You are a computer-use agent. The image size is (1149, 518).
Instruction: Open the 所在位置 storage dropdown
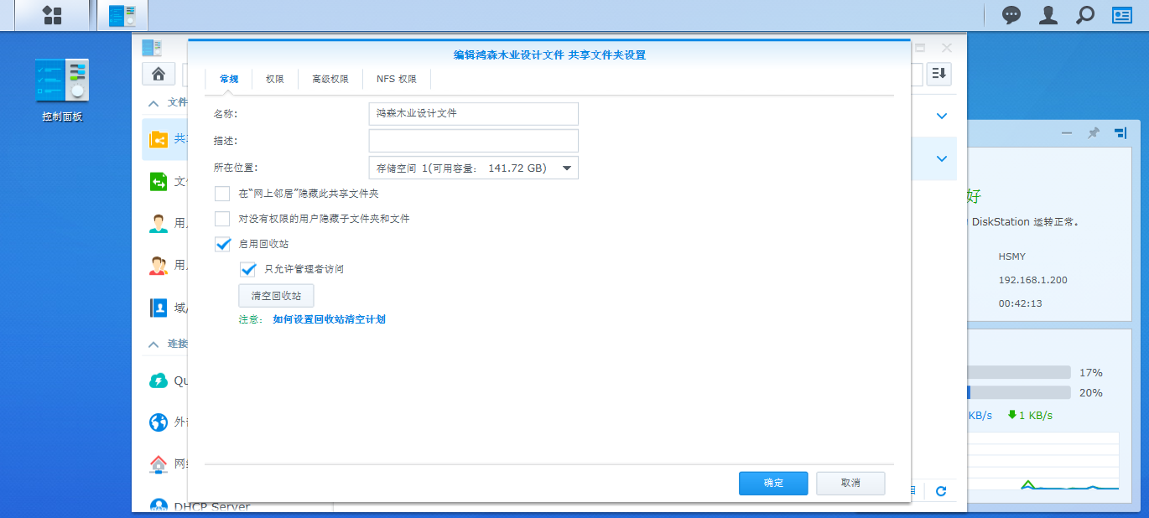tap(473, 168)
